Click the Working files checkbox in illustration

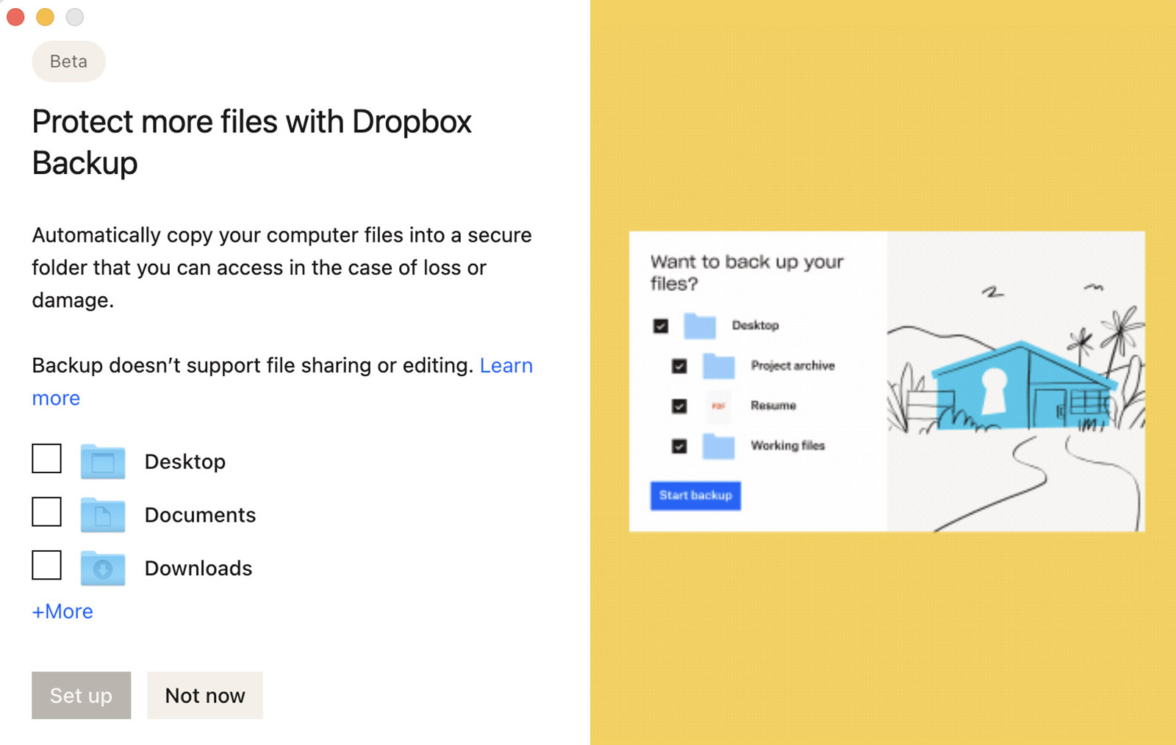[x=679, y=446]
